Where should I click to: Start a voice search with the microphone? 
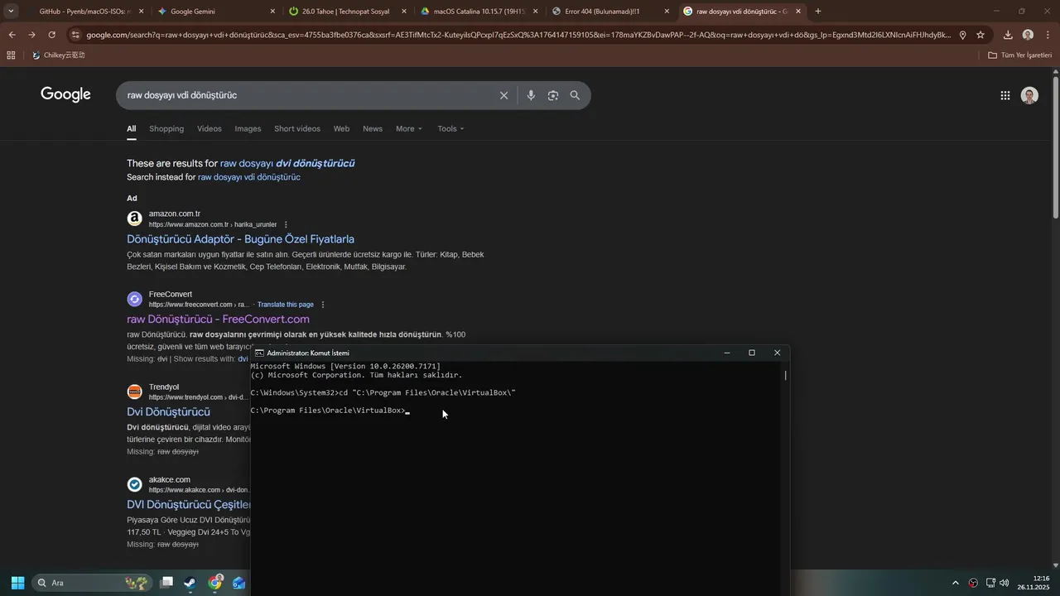[x=531, y=95]
